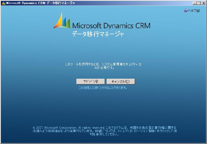The width and height of the screenshot is (207, 144).
Task: Click the サインイン (Sign In) button
Action: [x=91, y=81]
